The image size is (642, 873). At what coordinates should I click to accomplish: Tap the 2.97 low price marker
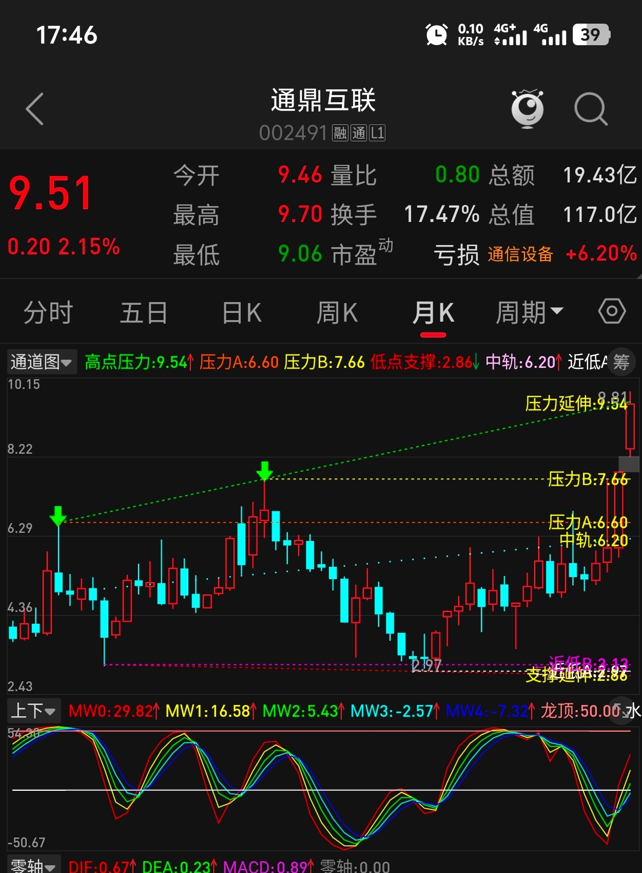pos(426,666)
